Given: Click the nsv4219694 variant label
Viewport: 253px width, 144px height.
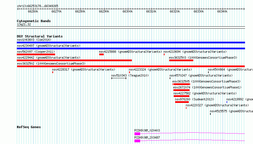Looking at the screenshot, I should coord(195,52).
